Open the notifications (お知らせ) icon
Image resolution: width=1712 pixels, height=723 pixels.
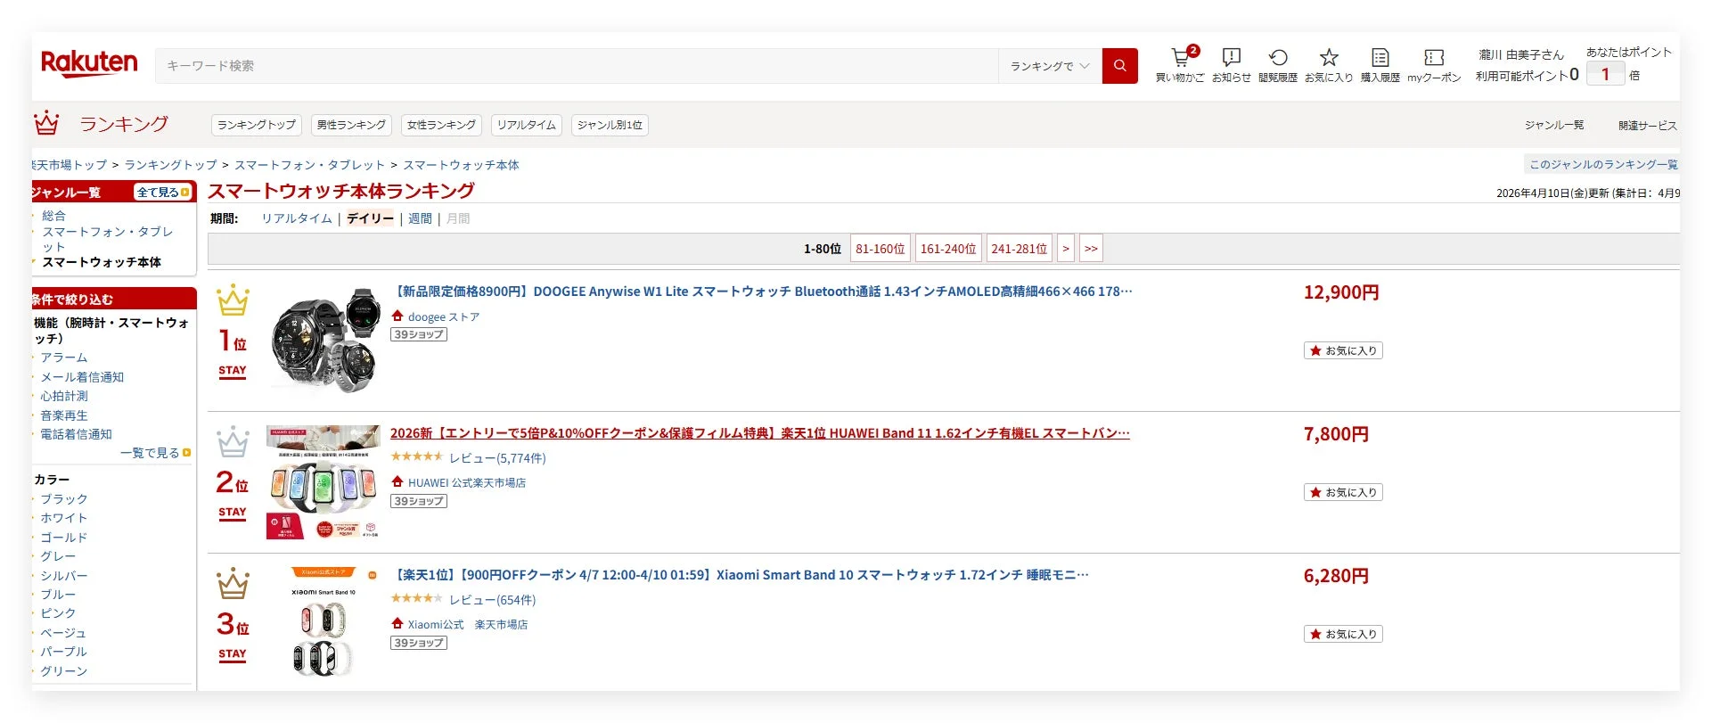[1232, 65]
